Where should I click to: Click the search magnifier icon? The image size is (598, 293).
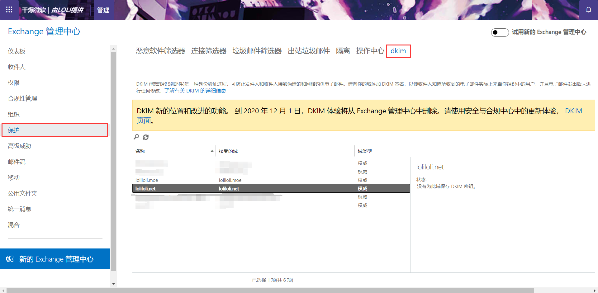pos(136,137)
